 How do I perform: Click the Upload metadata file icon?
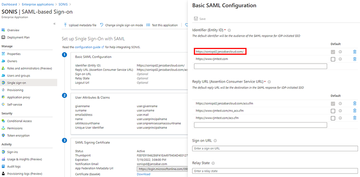tap(65, 25)
